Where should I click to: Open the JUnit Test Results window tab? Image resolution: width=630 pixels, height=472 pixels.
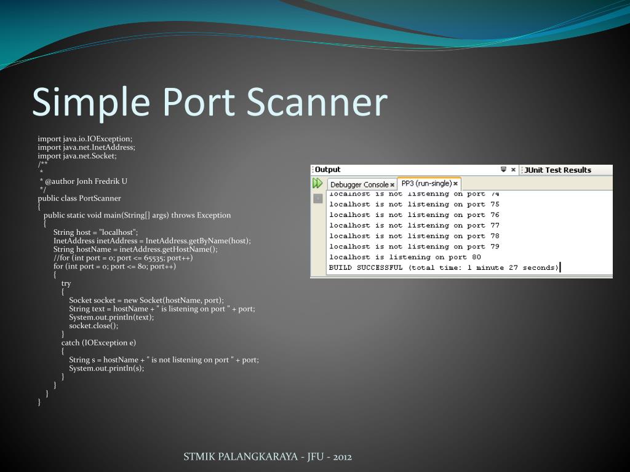click(557, 170)
